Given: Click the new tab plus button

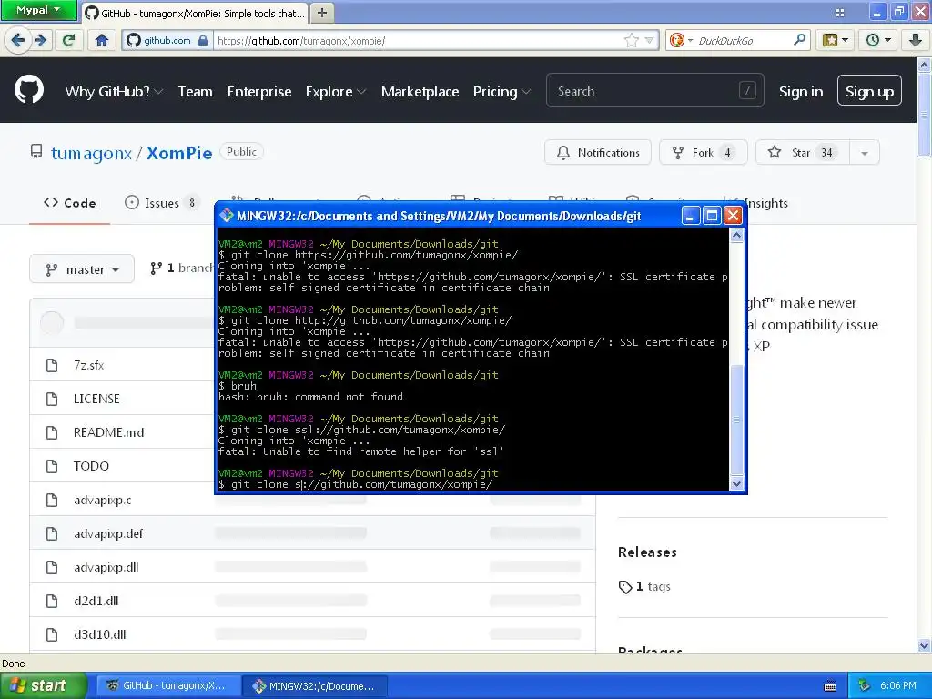Looking at the screenshot, I should (x=321, y=13).
